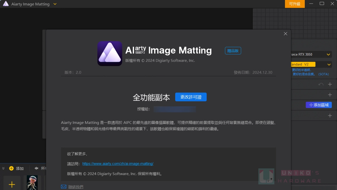Click the Aiarty triangle logo in title bar
This screenshot has height=190, width=337.
click(6, 4)
